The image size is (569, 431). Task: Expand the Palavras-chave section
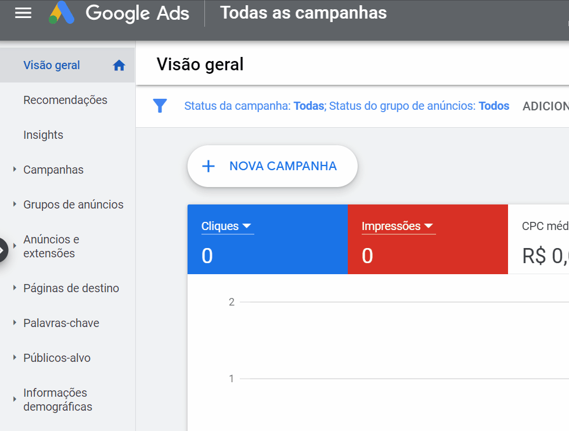[x=15, y=323]
